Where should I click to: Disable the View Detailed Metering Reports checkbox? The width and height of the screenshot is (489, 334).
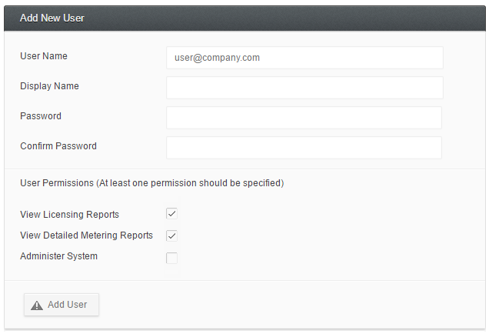click(171, 236)
